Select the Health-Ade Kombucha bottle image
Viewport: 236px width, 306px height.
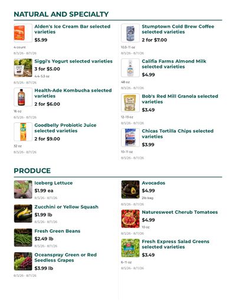[x=23, y=97]
